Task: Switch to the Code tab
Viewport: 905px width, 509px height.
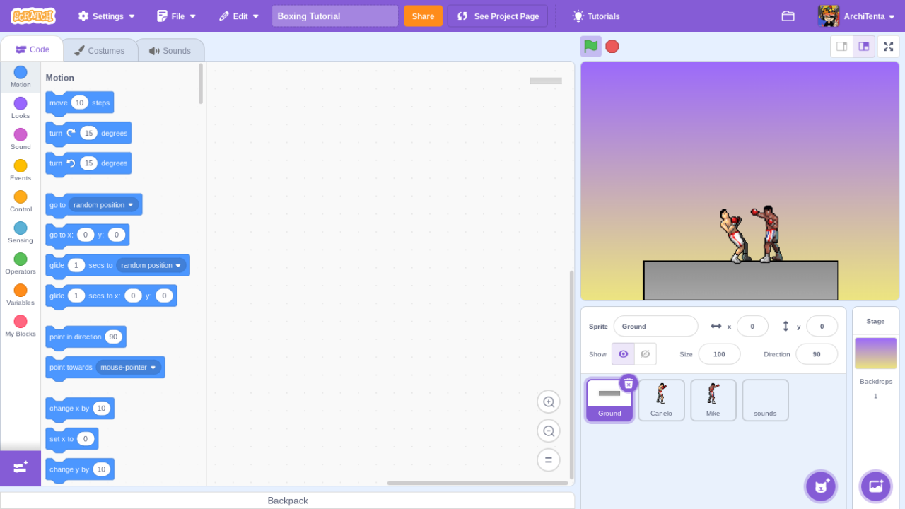Action: pos(32,49)
